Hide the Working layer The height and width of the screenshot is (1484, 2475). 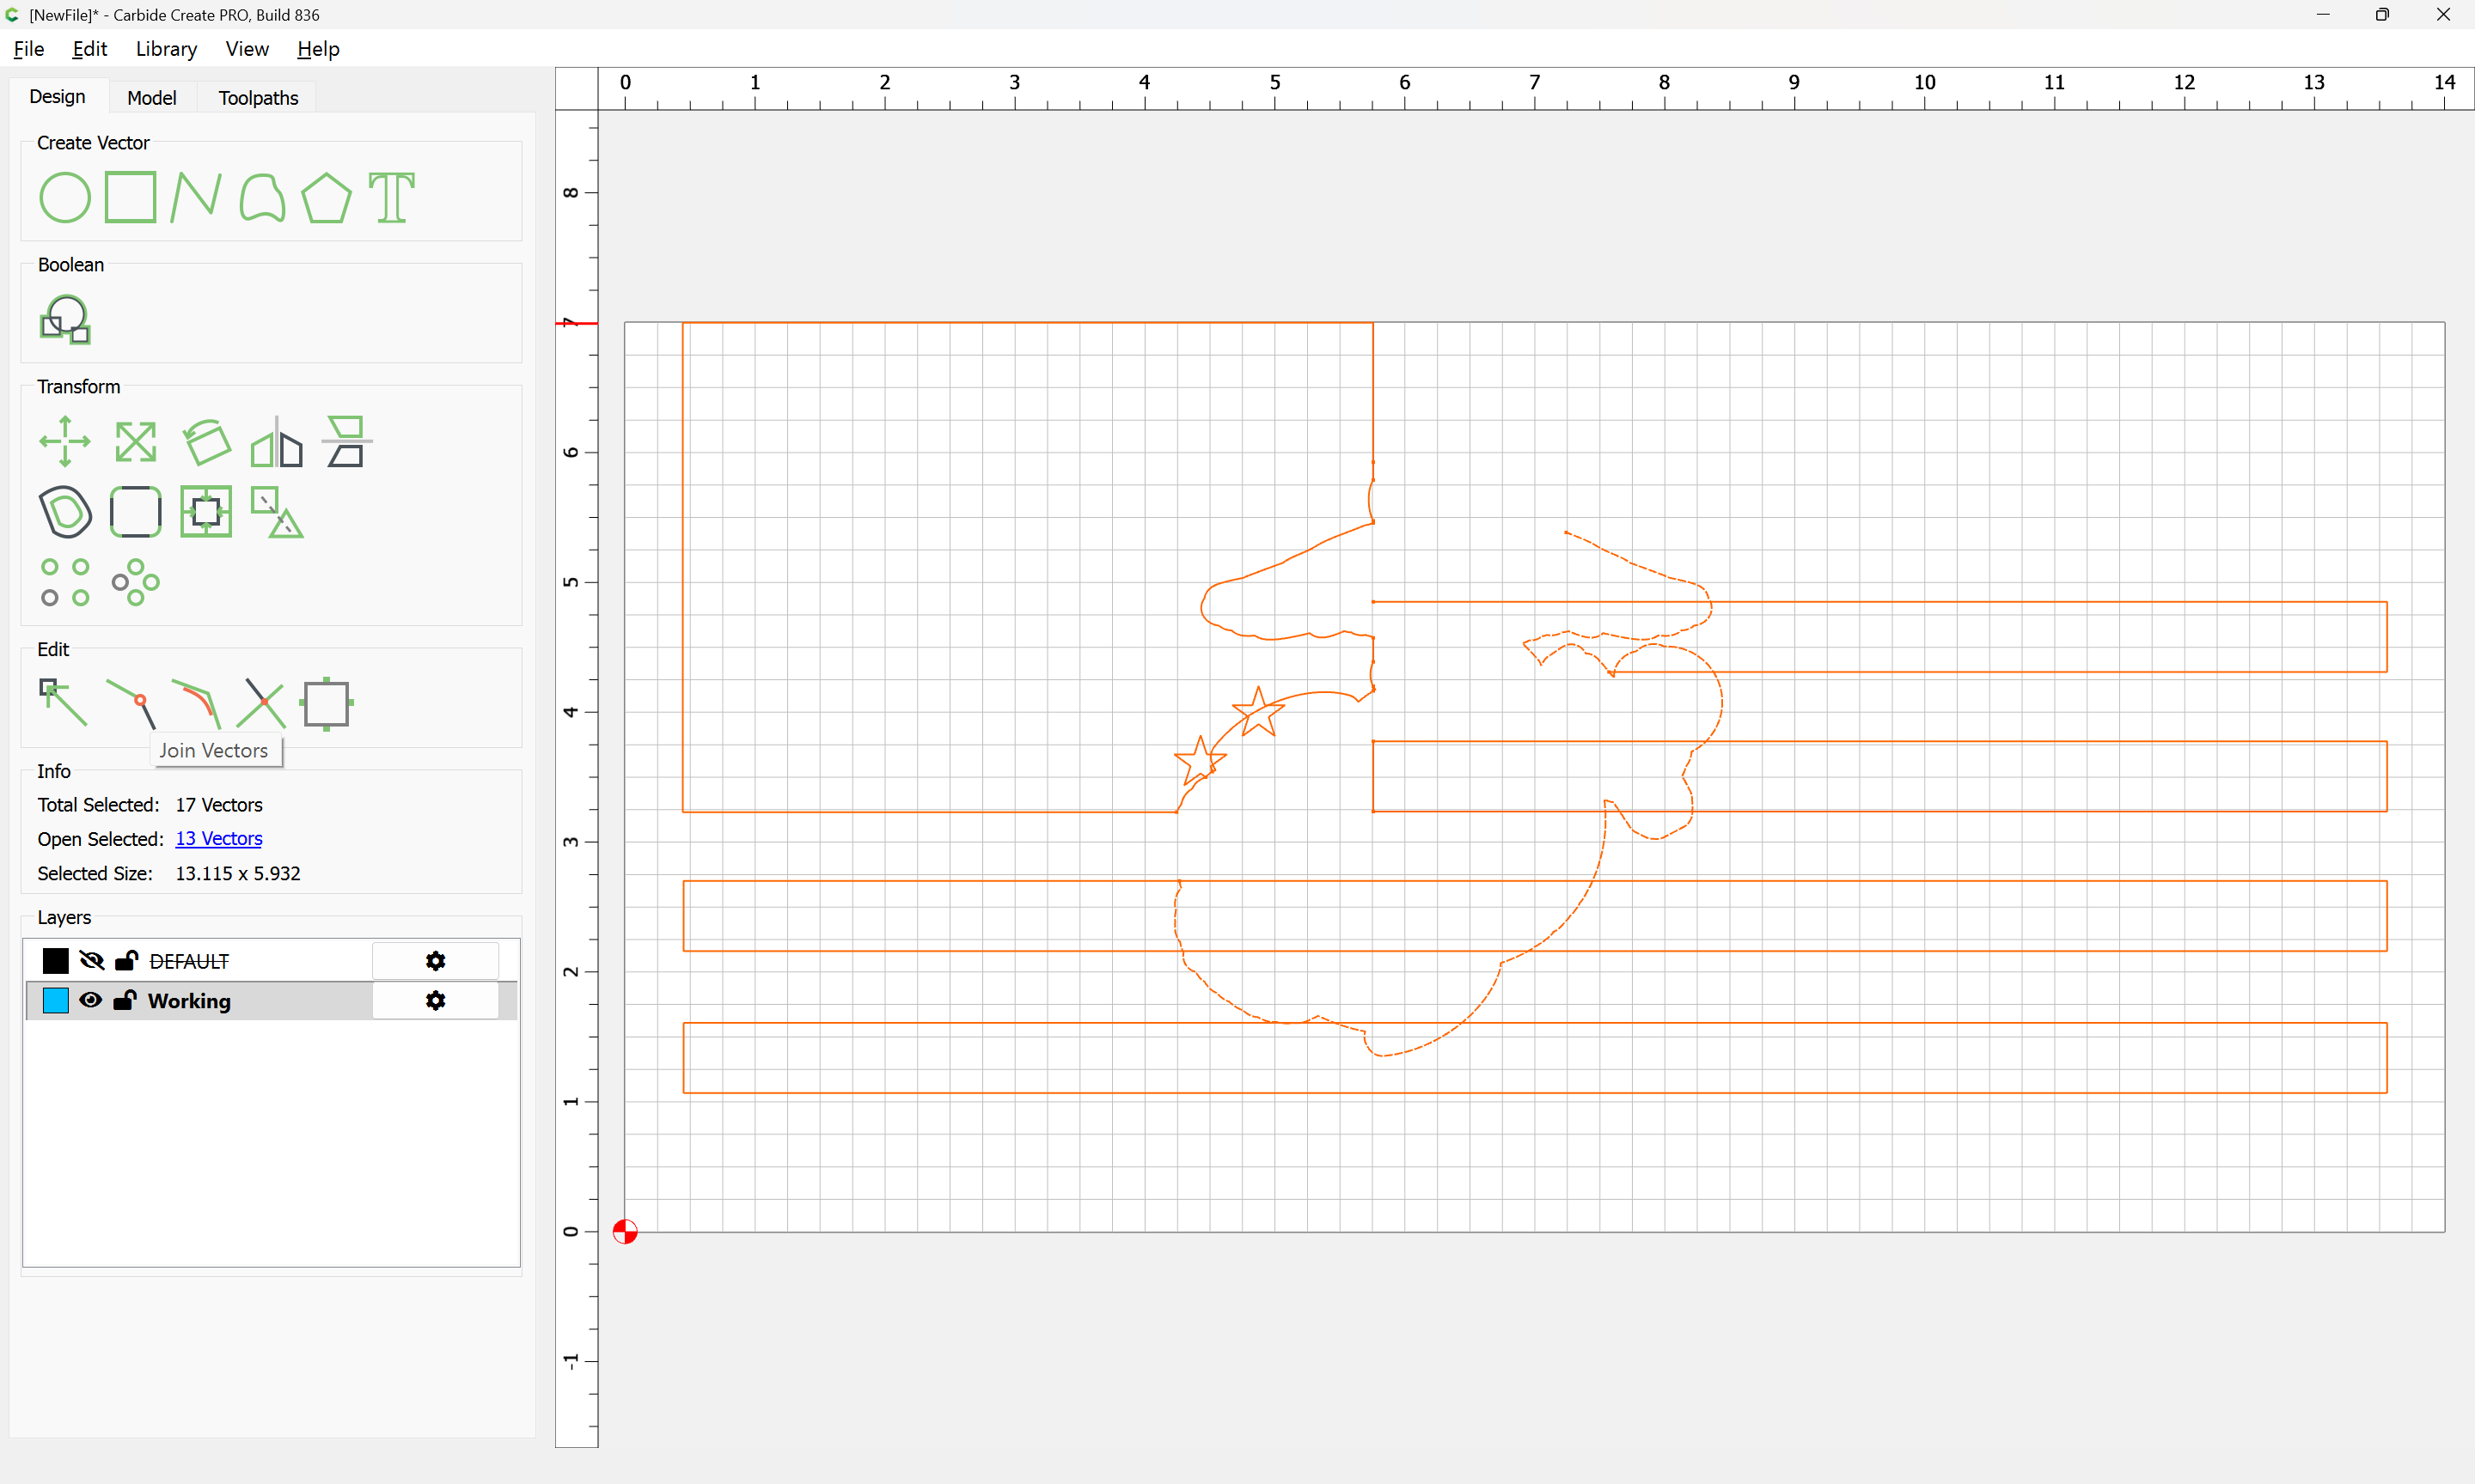click(91, 1000)
